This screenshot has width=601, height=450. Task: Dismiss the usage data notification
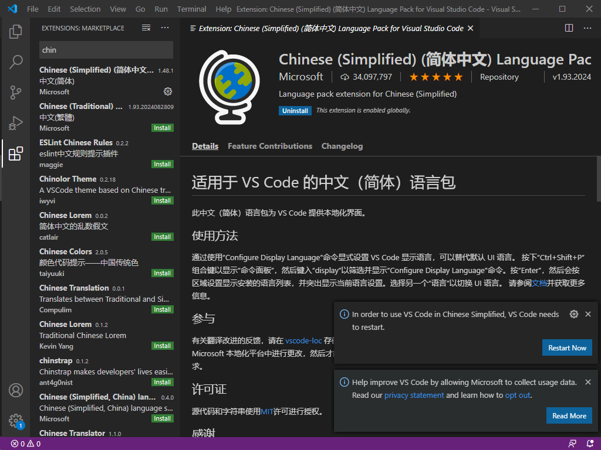(588, 382)
